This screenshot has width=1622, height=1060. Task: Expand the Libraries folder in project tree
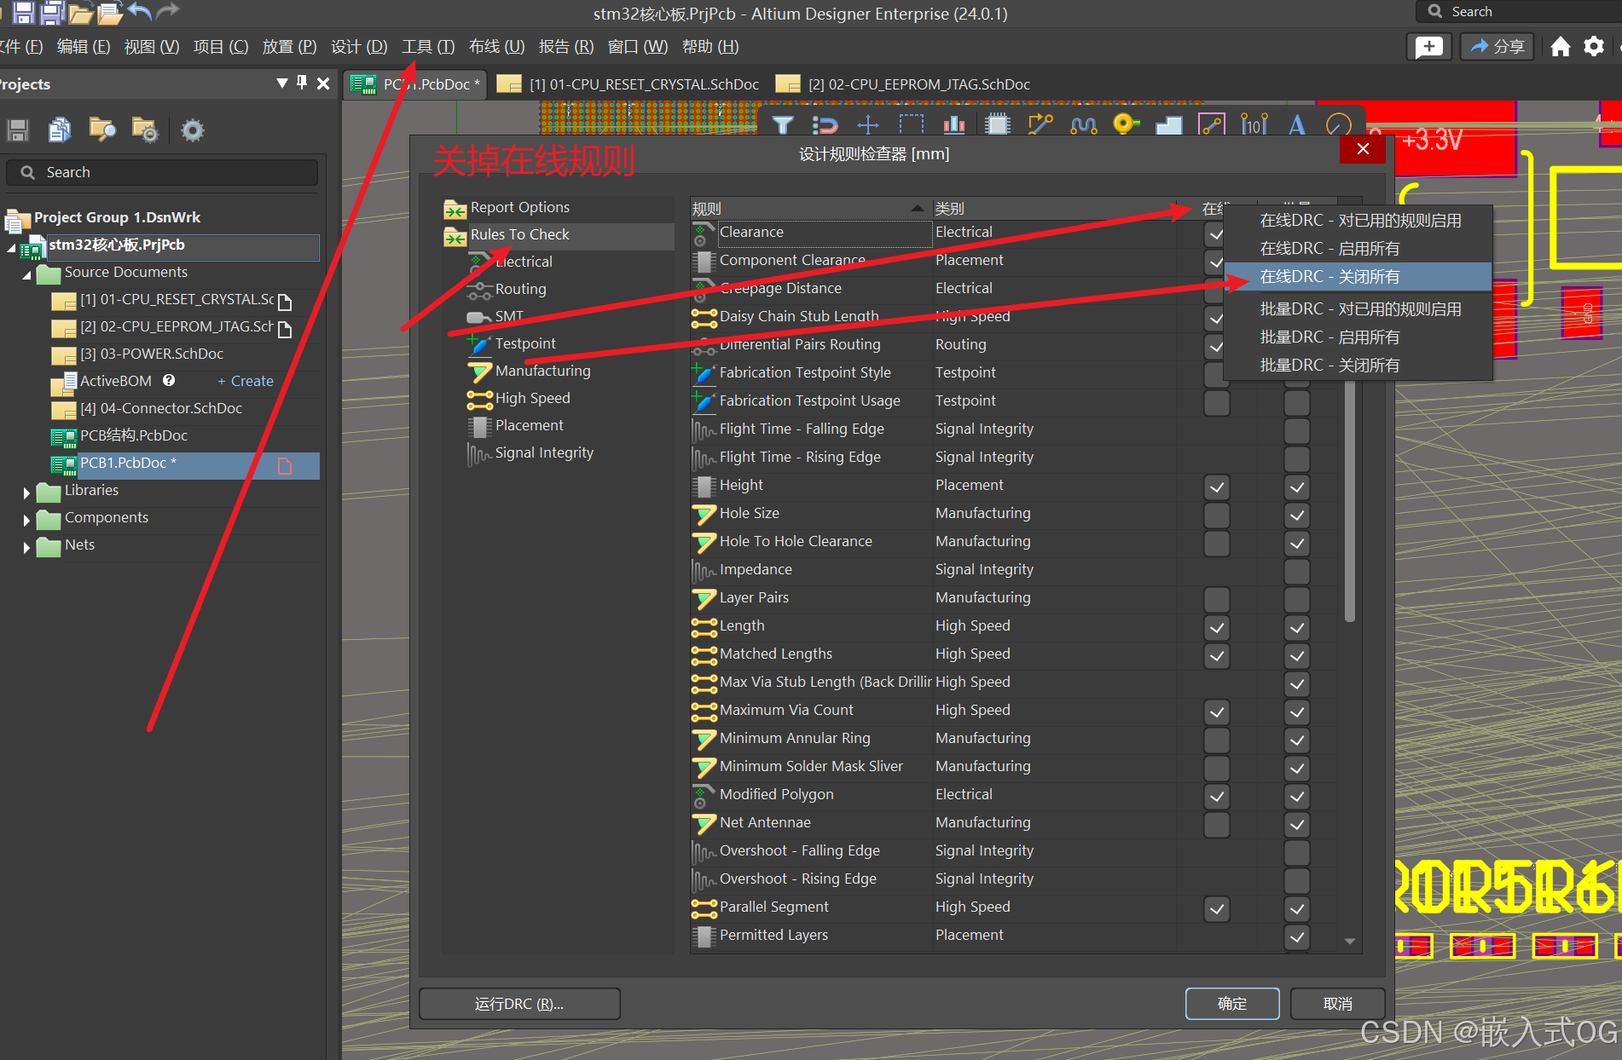tap(26, 493)
